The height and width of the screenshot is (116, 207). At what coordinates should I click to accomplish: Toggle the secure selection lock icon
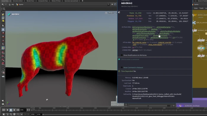pyautogui.click(x=3, y=29)
